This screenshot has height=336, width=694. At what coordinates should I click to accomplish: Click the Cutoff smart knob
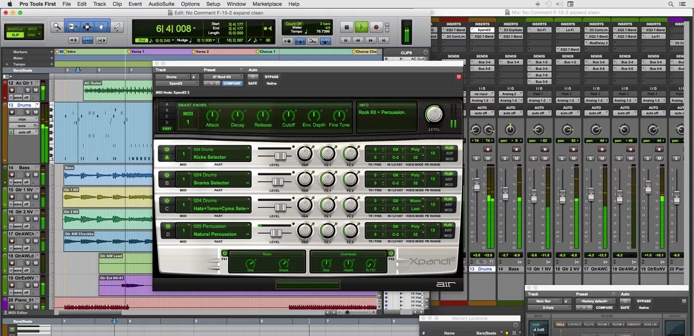[x=289, y=116]
